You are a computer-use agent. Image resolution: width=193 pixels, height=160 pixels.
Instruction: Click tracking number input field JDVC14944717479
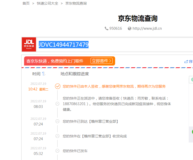point(114,44)
